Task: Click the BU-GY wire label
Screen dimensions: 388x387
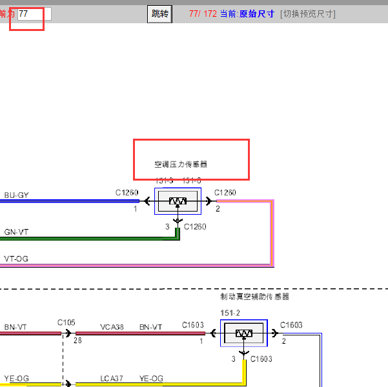Action: tap(16, 195)
